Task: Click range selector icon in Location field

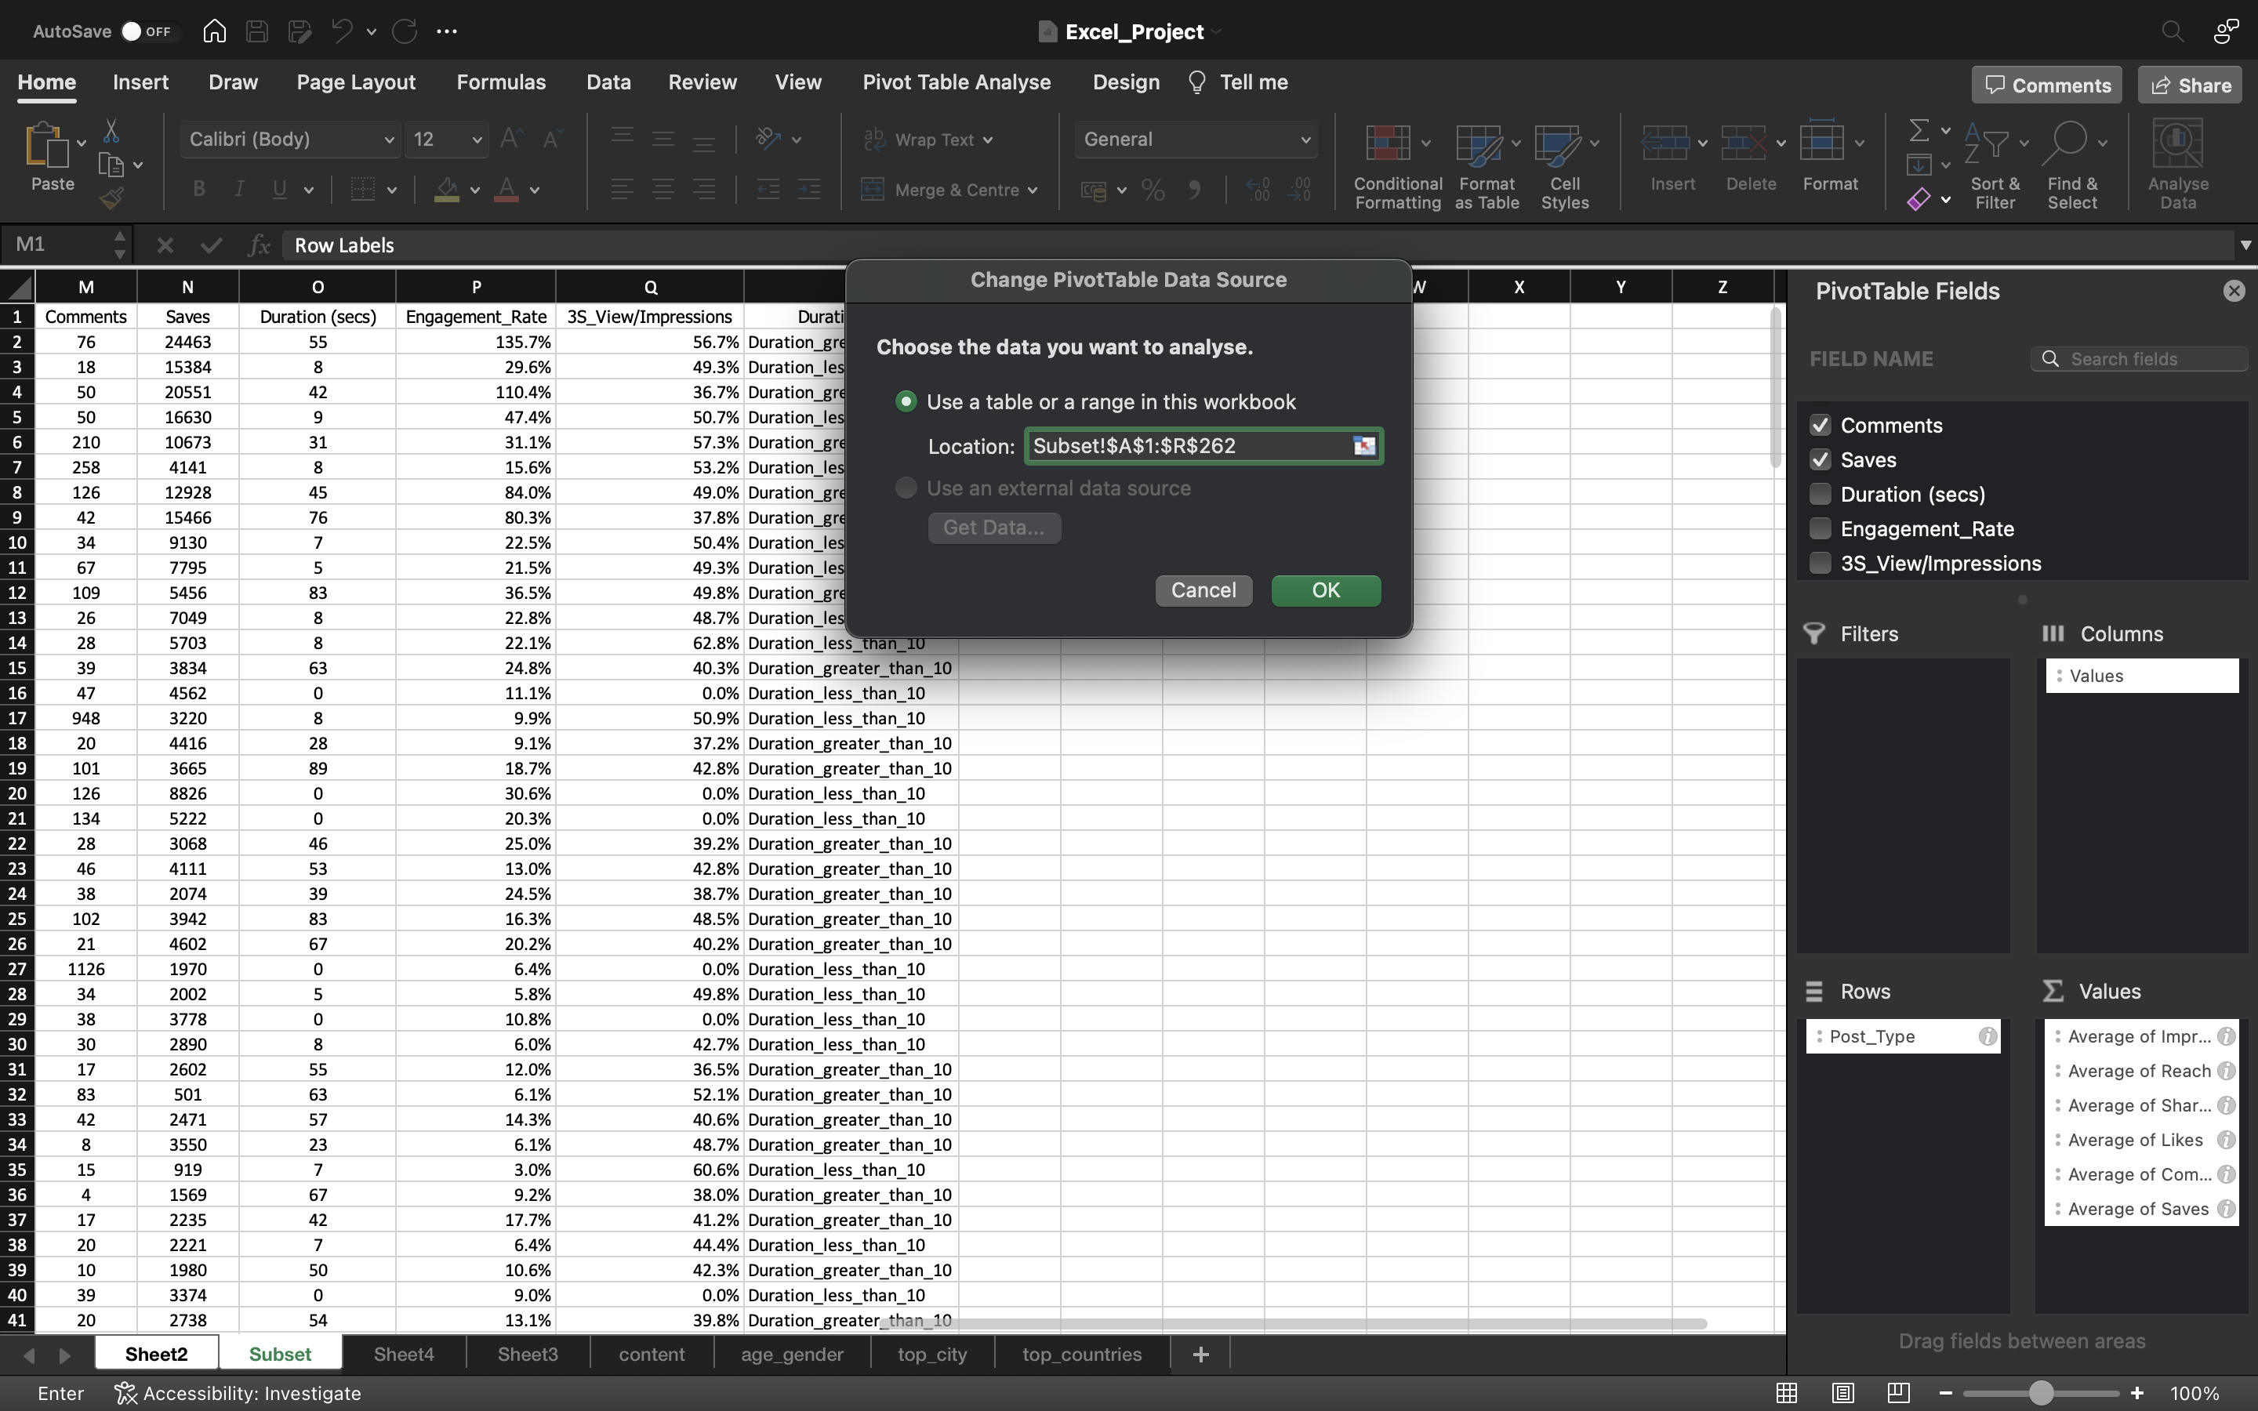Action: [1364, 446]
